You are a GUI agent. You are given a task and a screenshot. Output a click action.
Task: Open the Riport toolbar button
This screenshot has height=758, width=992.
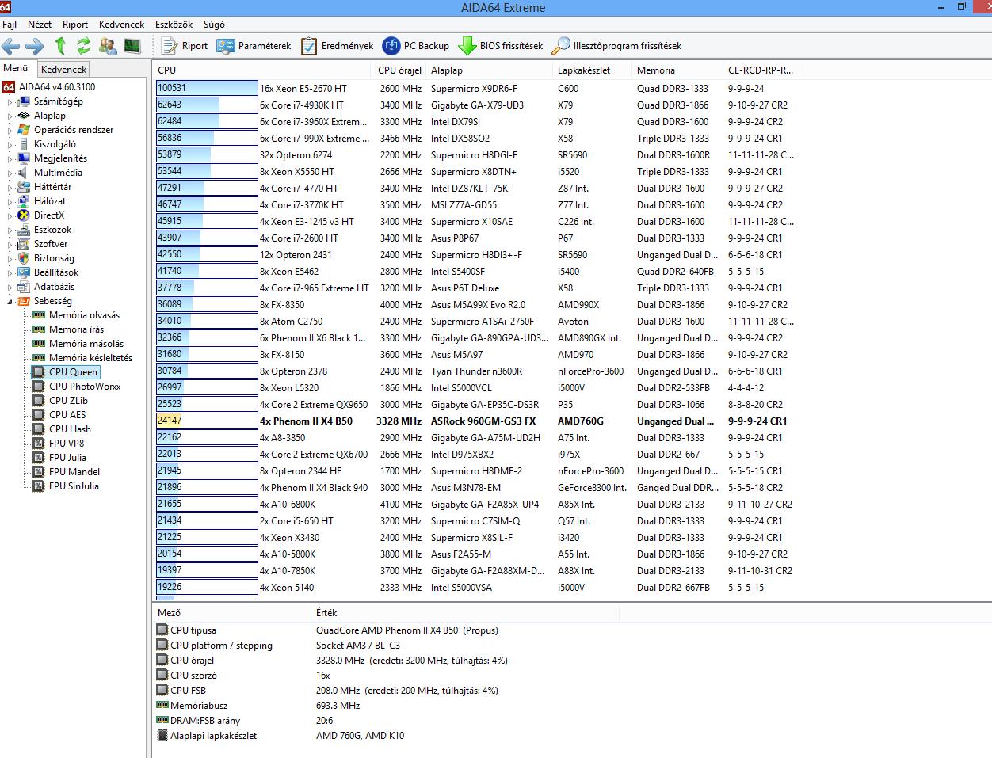pos(185,46)
